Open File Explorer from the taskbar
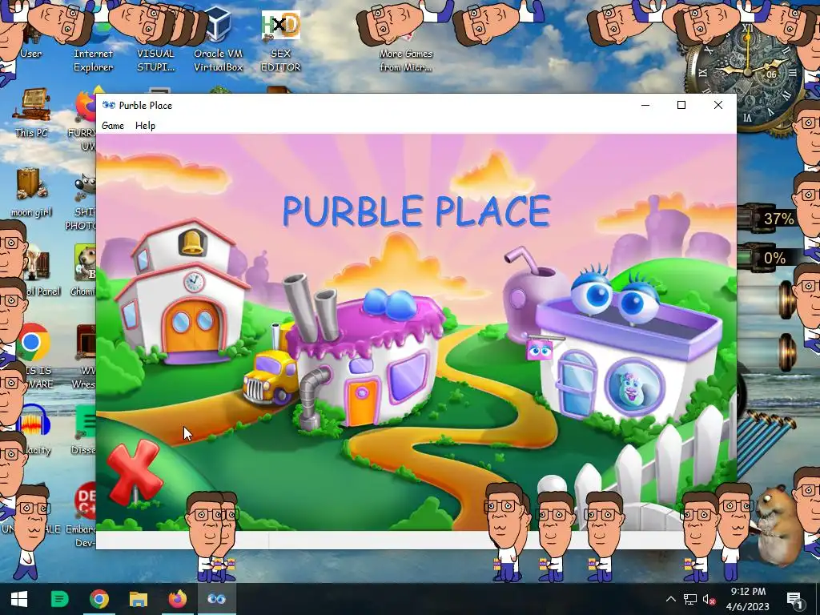 point(139,599)
